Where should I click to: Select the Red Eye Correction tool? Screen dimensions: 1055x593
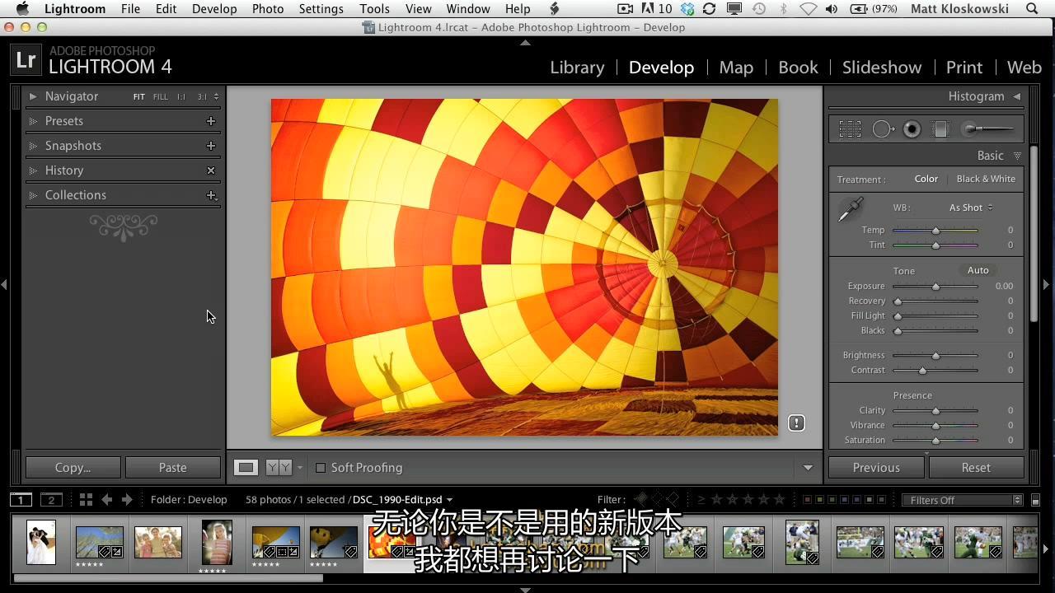tap(912, 129)
